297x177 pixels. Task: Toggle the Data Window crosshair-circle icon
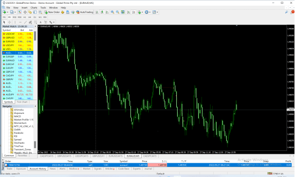coord(25,12)
